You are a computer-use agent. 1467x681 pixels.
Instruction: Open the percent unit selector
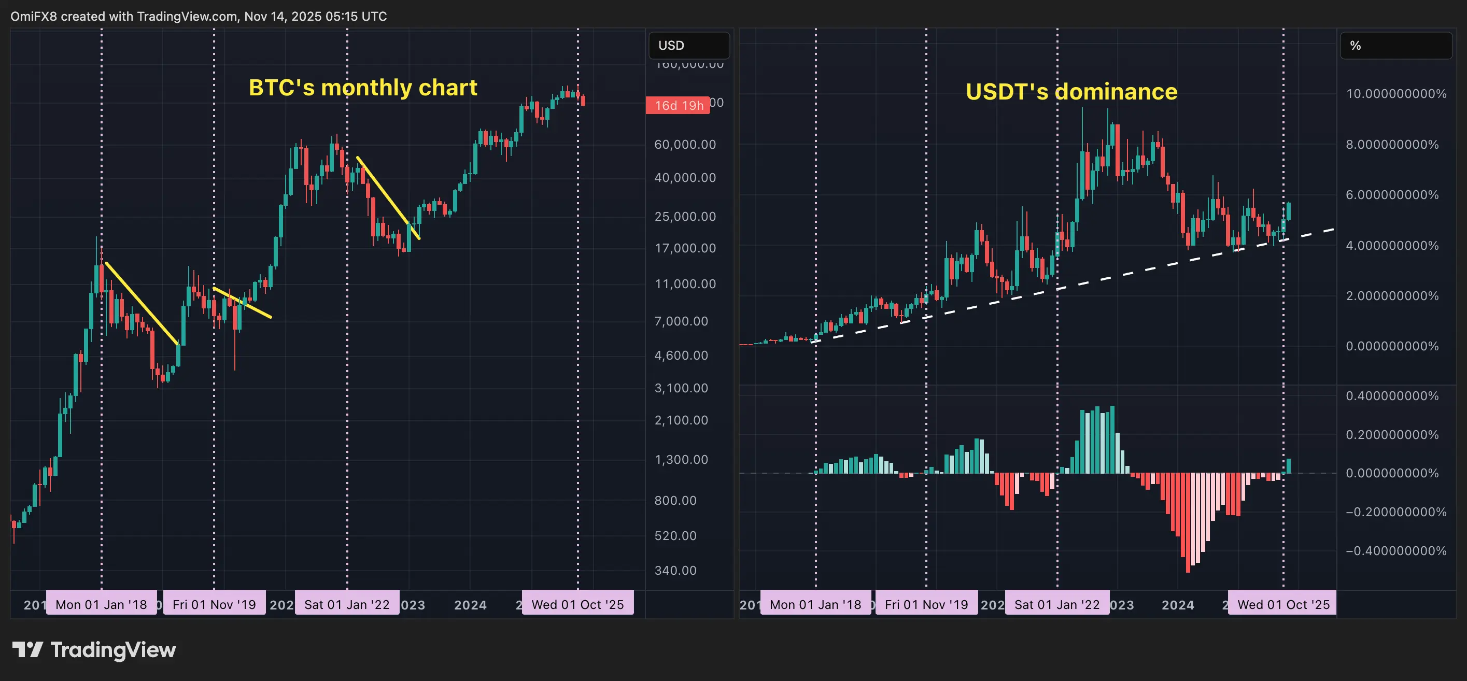1395,46
